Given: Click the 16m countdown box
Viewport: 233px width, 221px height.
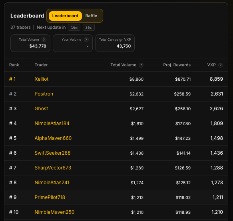Looking at the screenshot, I should (x=74, y=28).
